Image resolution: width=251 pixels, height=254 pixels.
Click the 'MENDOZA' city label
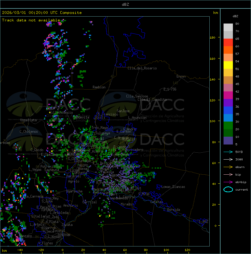[x=74, y=154]
